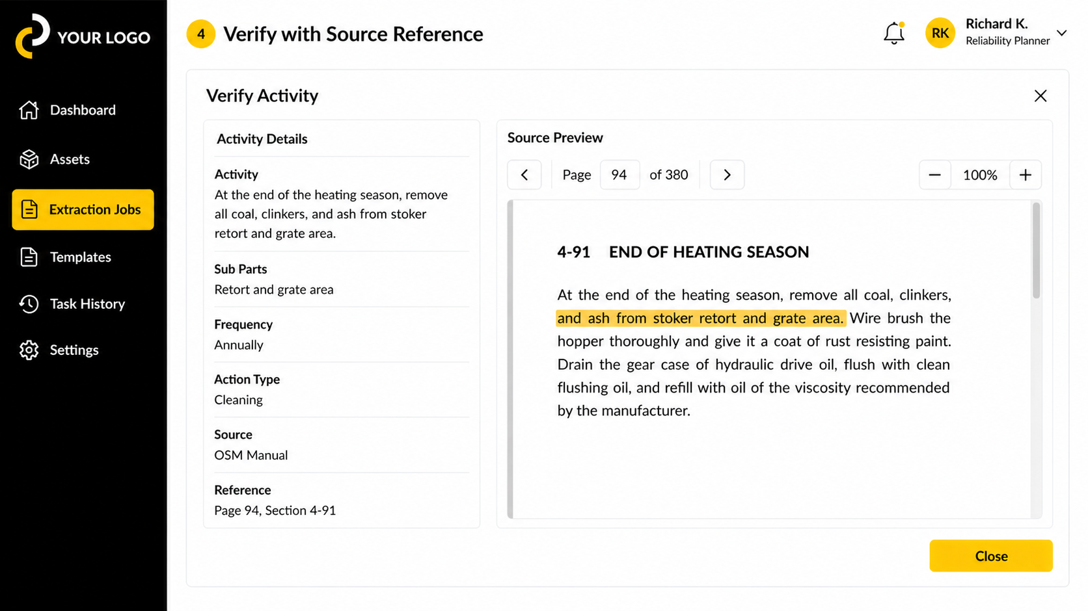Click the highlighted text in source preview
Image resolution: width=1088 pixels, height=611 pixels.
(700, 318)
